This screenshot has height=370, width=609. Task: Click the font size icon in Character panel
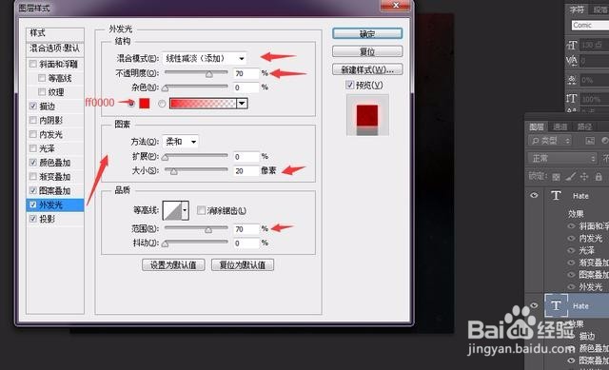(x=572, y=45)
